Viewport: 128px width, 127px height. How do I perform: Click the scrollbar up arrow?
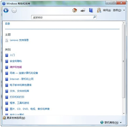click(x=124, y=23)
